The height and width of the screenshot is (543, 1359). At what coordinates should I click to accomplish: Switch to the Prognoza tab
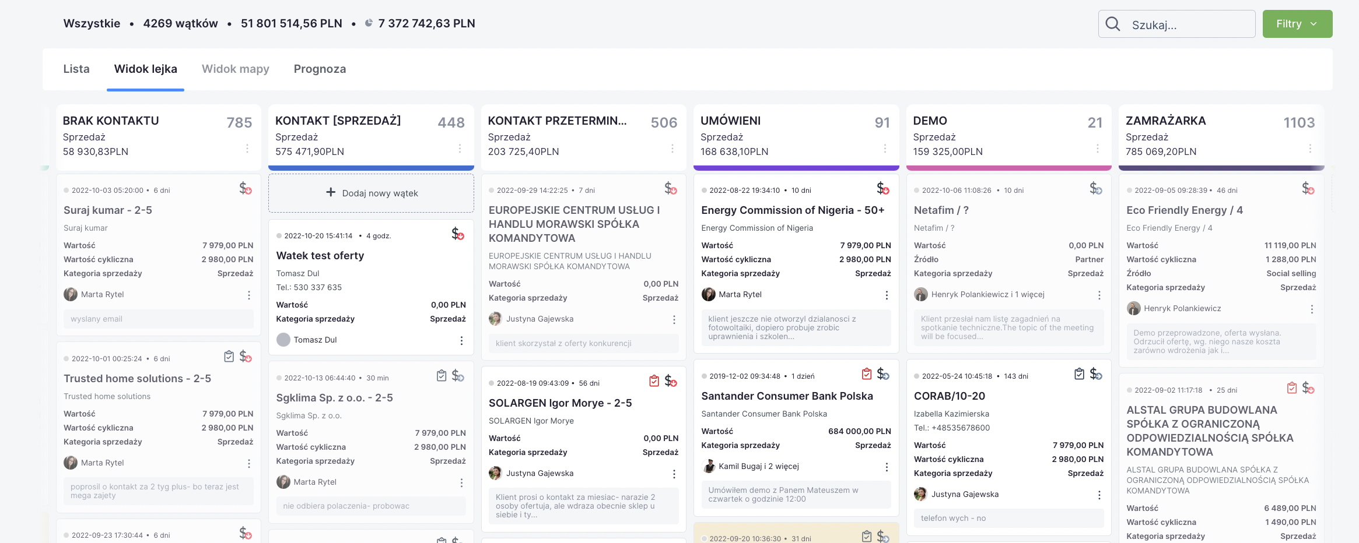[320, 69]
